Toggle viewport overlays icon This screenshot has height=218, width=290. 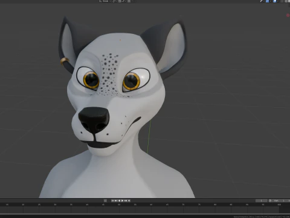[274, 1]
